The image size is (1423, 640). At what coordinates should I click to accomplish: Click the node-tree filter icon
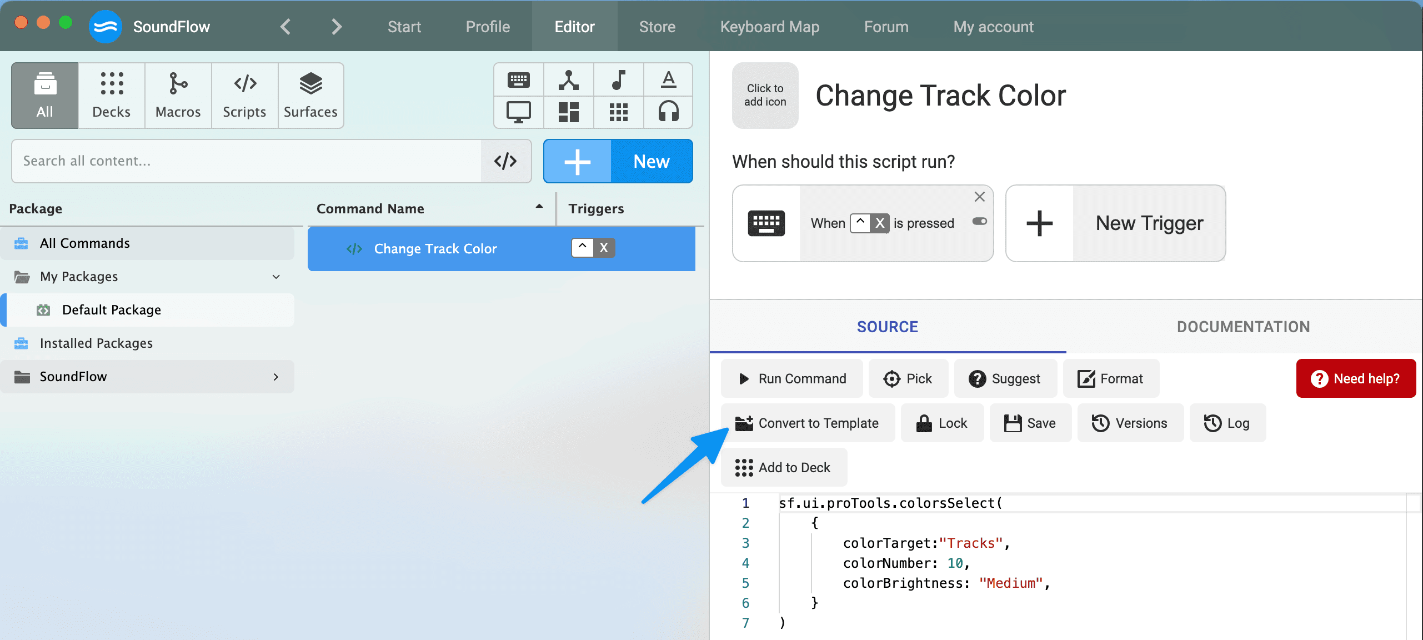pos(569,80)
